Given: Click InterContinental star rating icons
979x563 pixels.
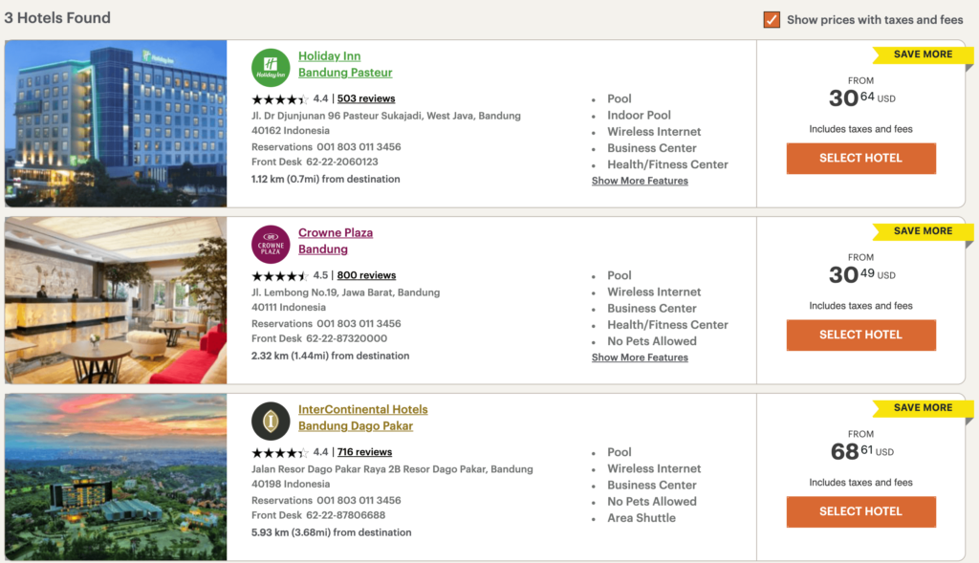Looking at the screenshot, I should 280,452.
